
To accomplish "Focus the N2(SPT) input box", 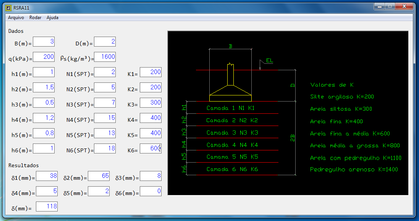I will [x=105, y=87].
